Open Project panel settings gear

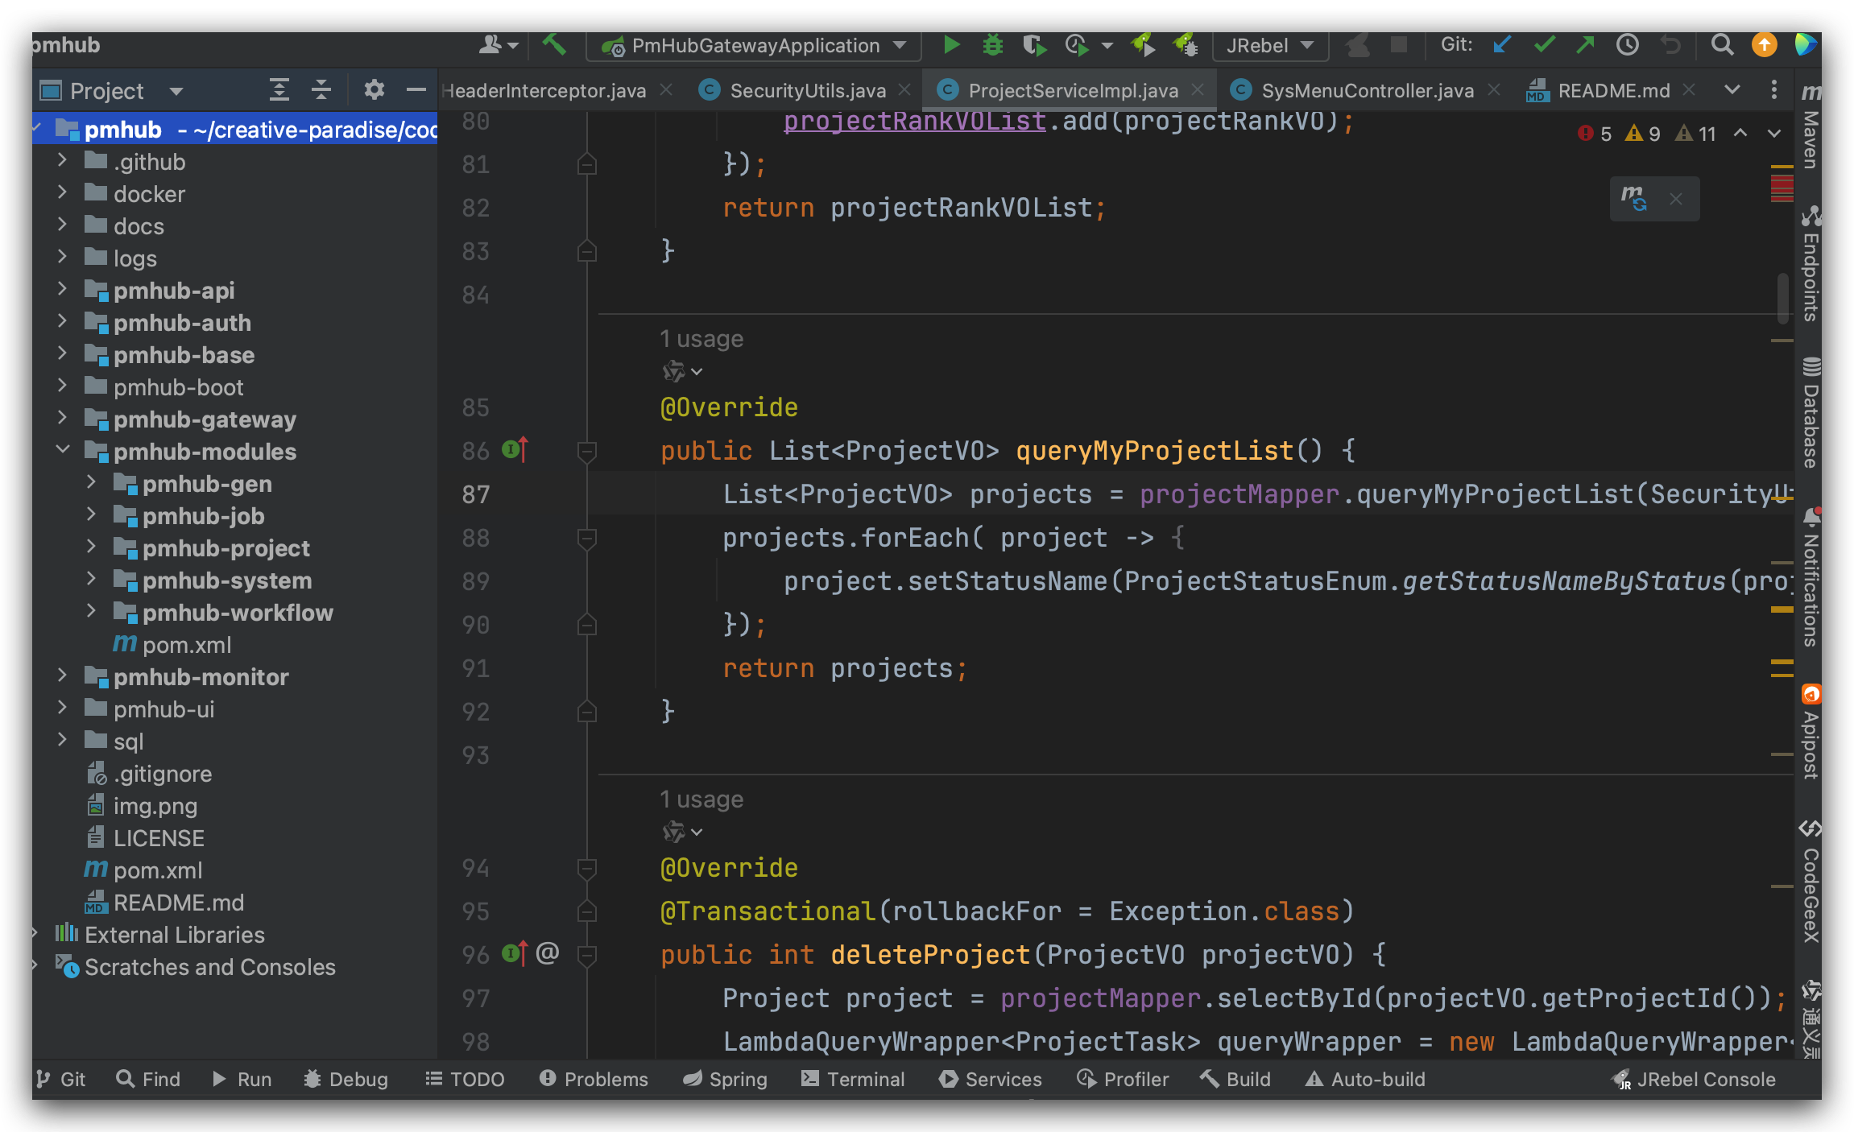pos(374,90)
